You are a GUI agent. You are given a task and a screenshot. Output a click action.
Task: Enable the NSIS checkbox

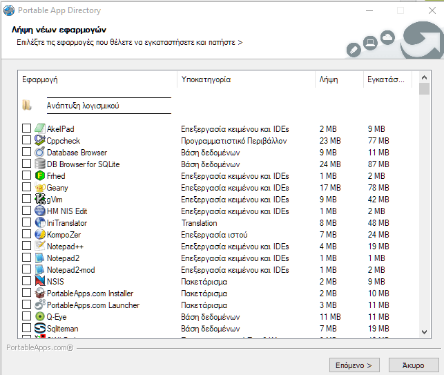tap(27, 281)
